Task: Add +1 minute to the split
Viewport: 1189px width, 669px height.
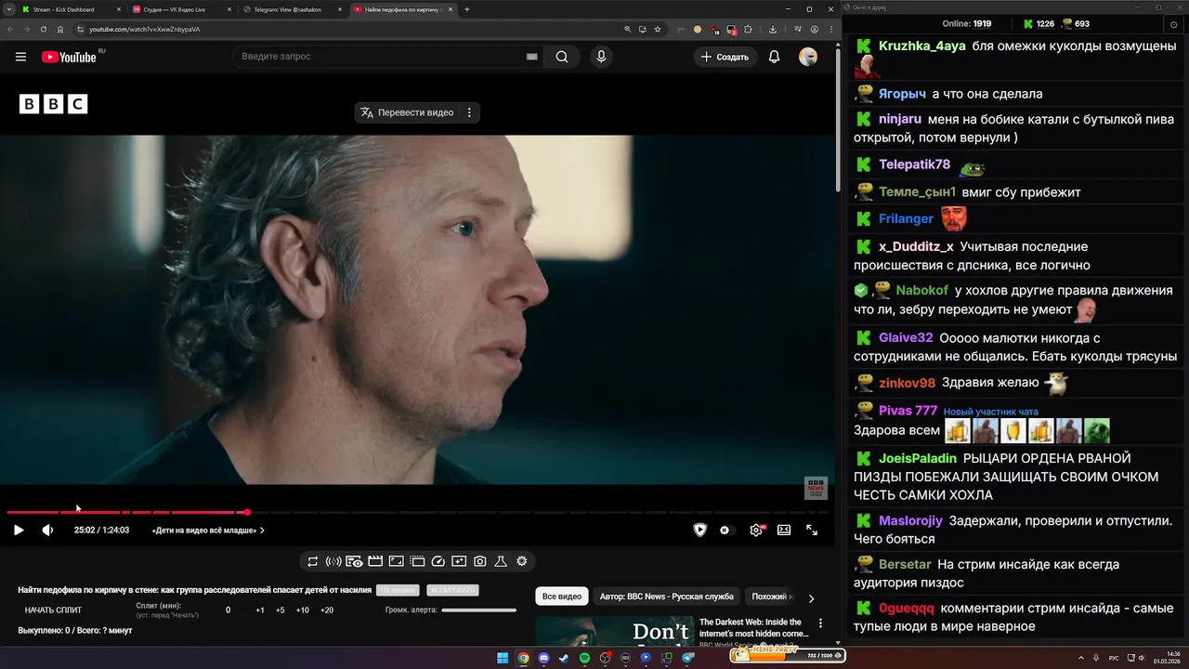Action: [x=260, y=610]
